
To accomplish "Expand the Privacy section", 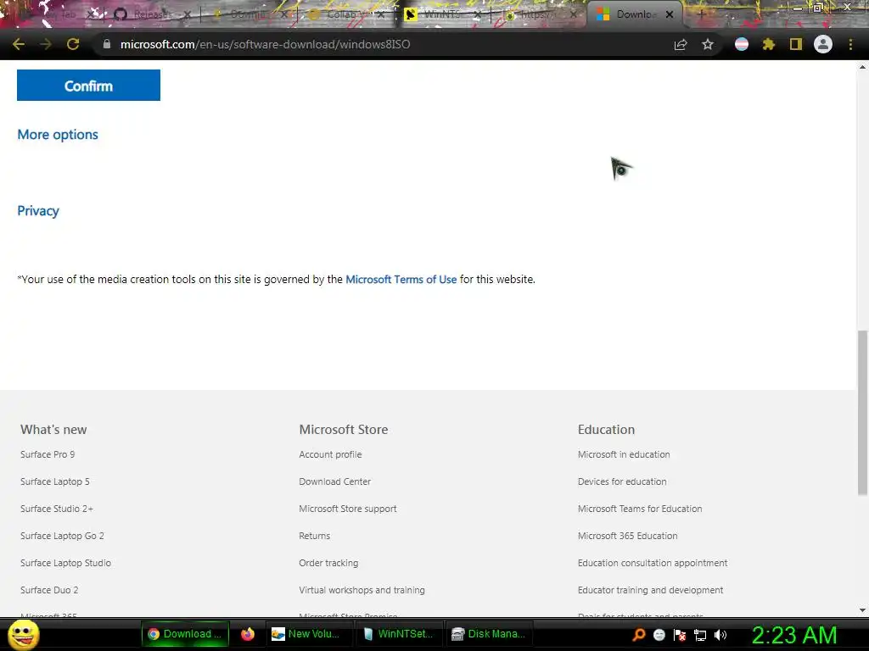I will point(38,211).
